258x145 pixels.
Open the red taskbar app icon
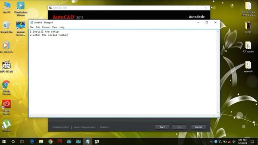60,141
